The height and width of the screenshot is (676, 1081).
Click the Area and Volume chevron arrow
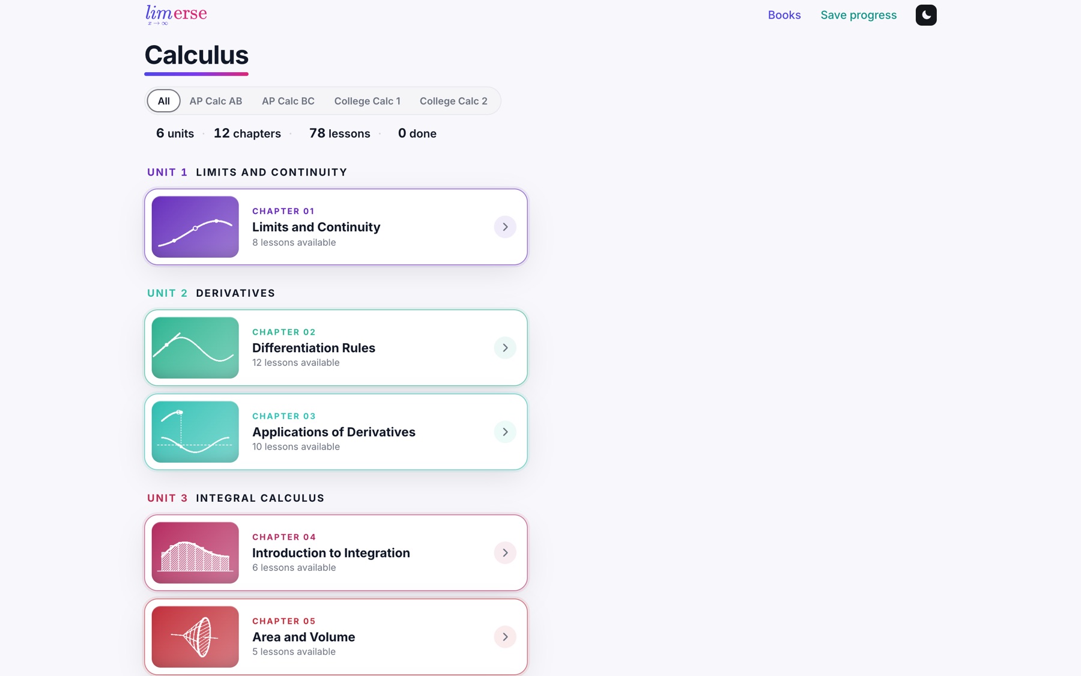pyautogui.click(x=505, y=636)
